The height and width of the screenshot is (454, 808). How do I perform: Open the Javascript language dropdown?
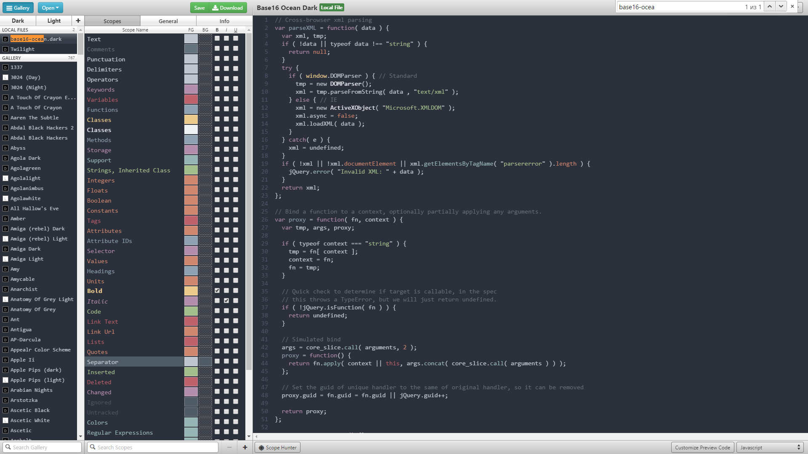770,447
